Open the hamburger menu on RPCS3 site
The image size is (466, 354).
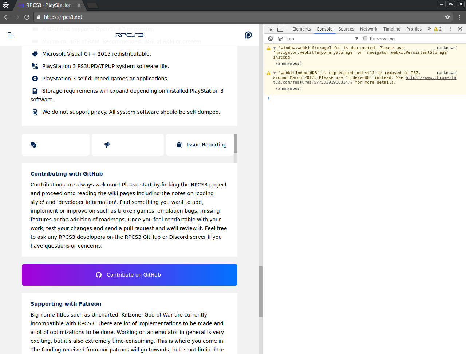pos(11,35)
